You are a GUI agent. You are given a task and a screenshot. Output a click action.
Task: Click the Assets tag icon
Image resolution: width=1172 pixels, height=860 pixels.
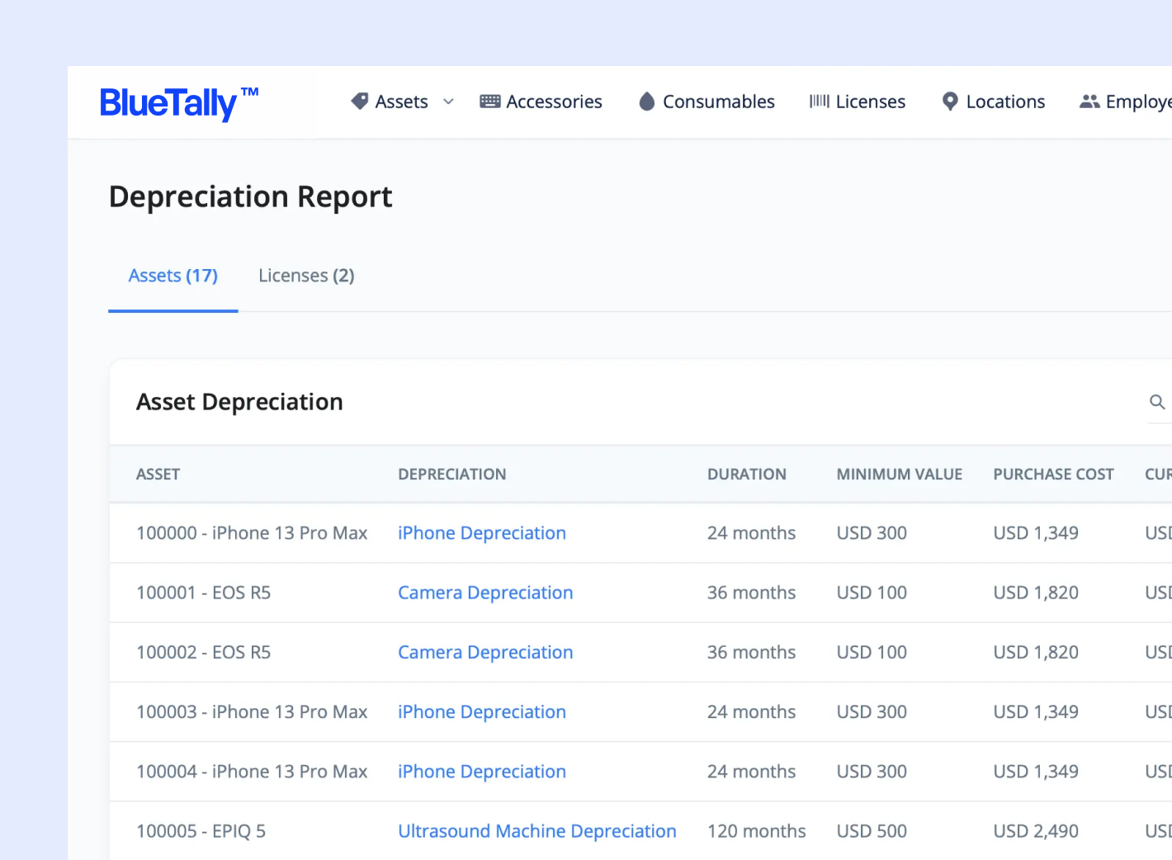(360, 102)
